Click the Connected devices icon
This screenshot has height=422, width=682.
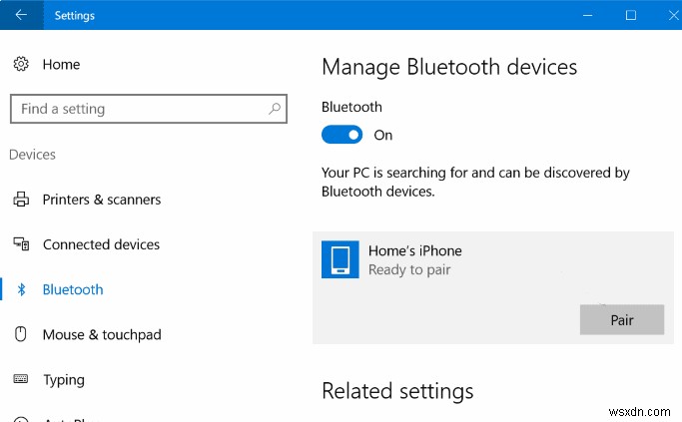tap(21, 244)
